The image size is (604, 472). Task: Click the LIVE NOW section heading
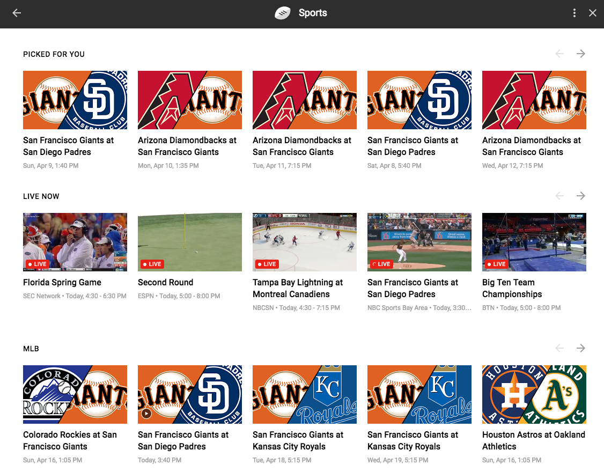(x=41, y=196)
